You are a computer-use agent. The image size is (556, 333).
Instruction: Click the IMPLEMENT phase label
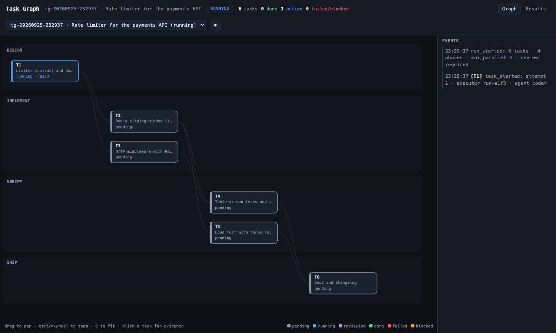(x=18, y=101)
